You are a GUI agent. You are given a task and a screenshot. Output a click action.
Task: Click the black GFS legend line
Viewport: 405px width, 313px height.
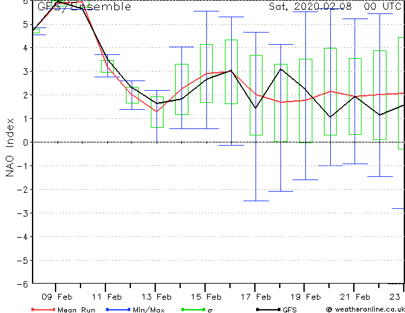coord(268,309)
